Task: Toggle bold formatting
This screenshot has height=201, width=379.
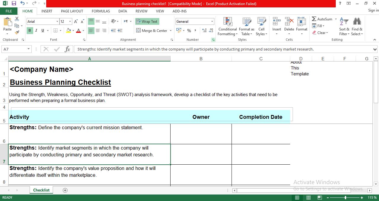Action: [29, 30]
